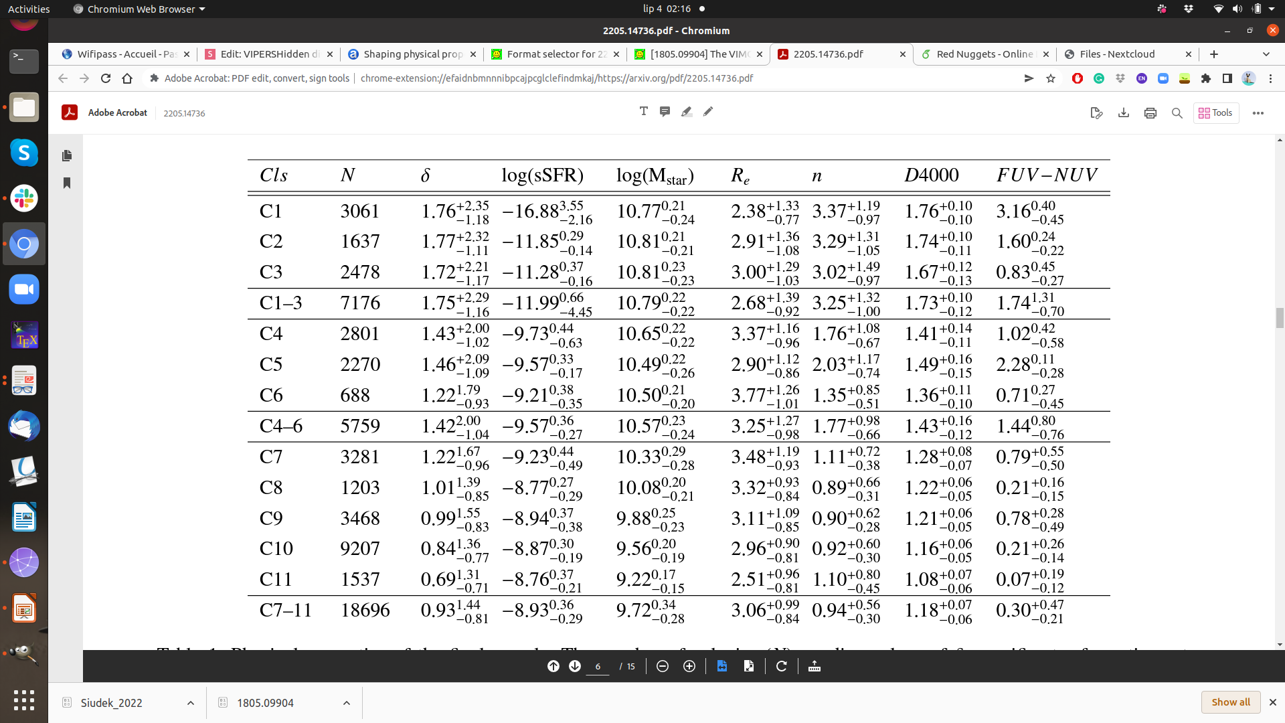Open the Acrobat more options ellipsis menu
This screenshot has height=723, width=1285.
point(1258,113)
